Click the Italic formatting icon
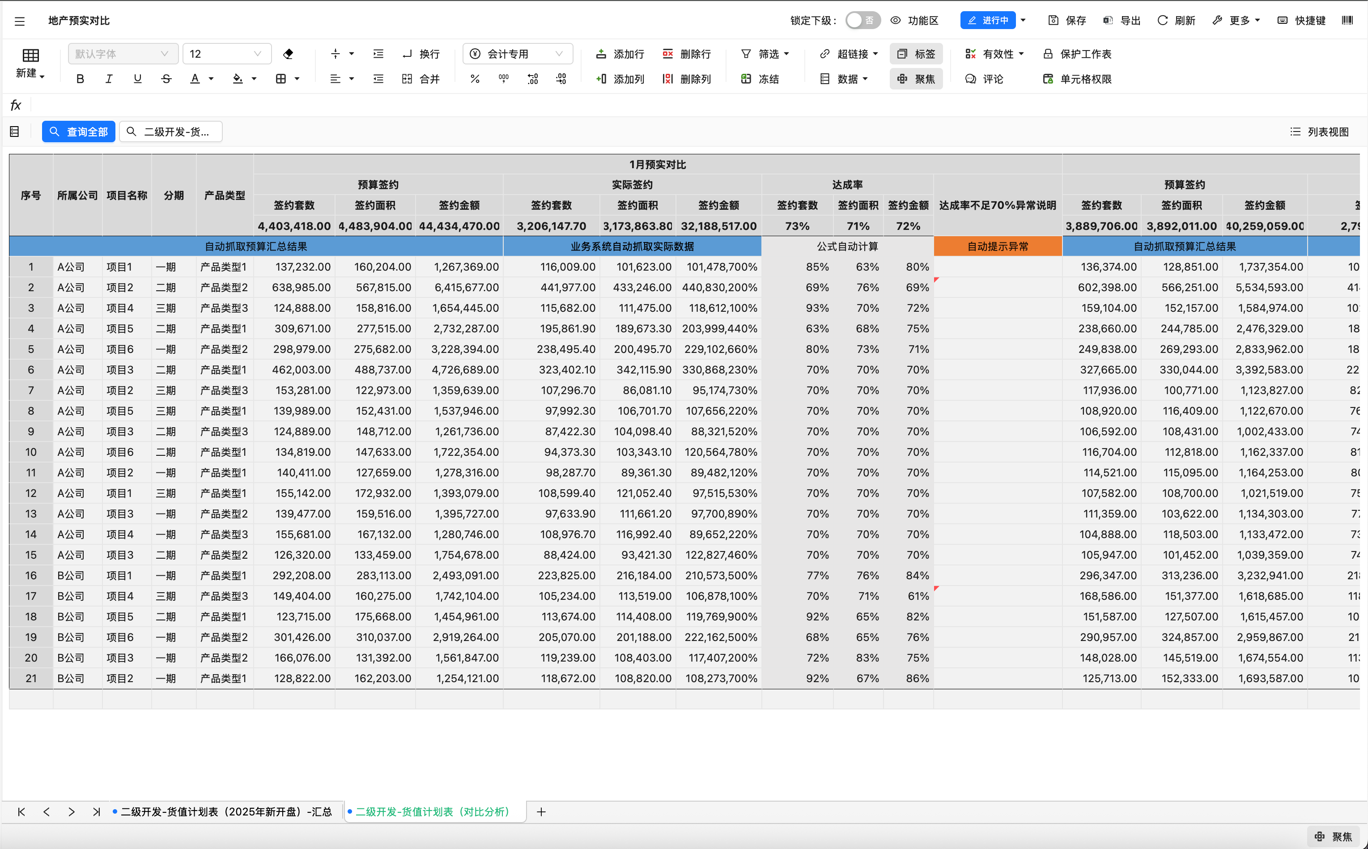The height and width of the screenshot is (849, 1368). coord(109,79)
